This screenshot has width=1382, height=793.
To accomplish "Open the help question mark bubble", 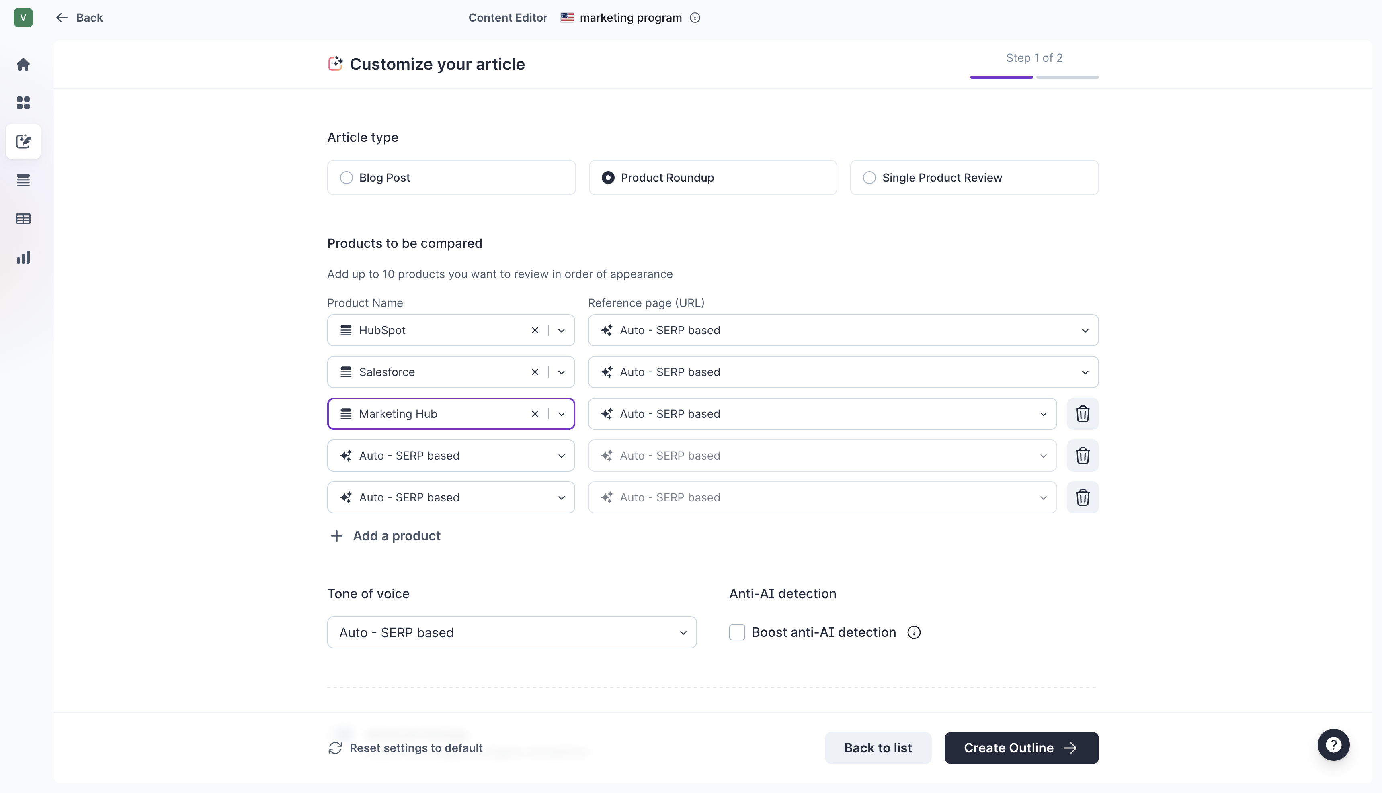I will tap(1333, 744).
